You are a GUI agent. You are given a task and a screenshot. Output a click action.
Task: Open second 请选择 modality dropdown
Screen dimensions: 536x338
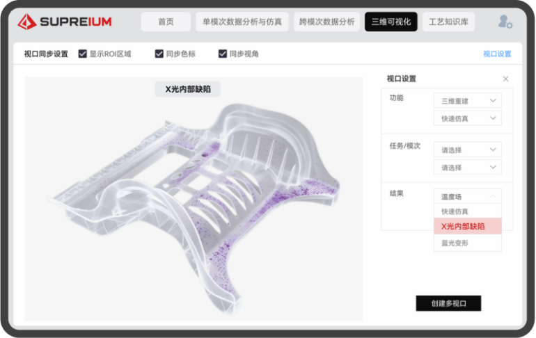pyautogui.click(x=467, y=167)
